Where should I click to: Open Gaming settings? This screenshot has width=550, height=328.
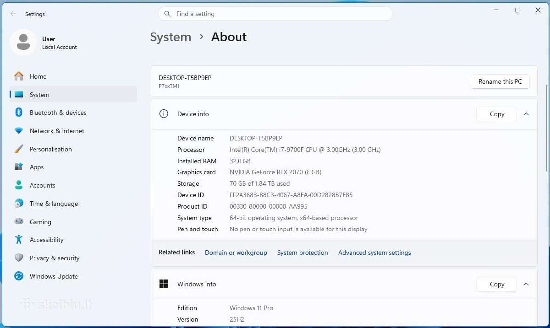pyautogui.click(x=73, y=222)
